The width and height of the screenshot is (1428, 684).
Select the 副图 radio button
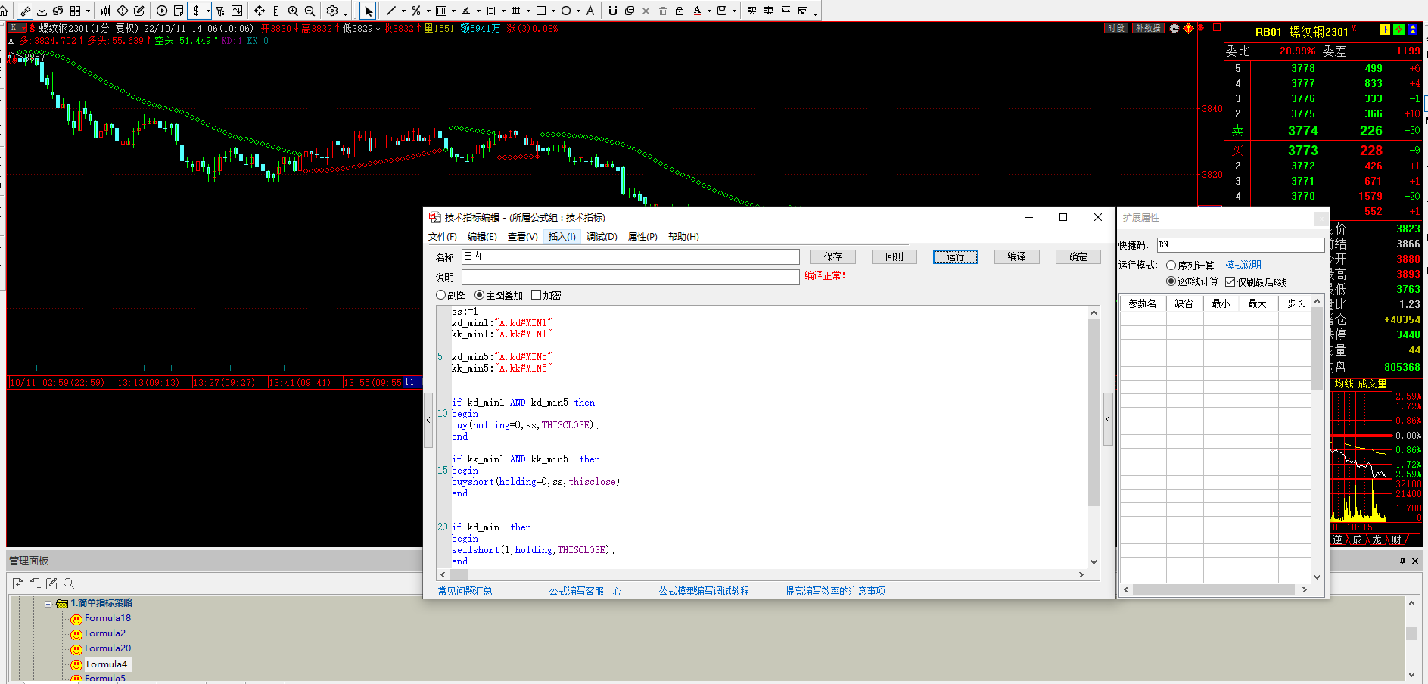tap(441, 295)
